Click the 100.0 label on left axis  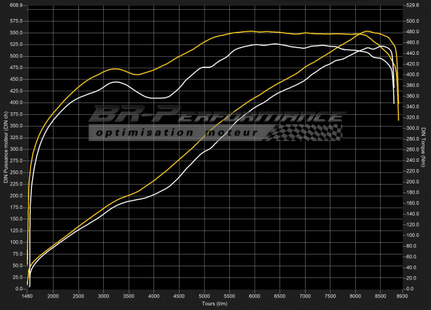(16, 242)
